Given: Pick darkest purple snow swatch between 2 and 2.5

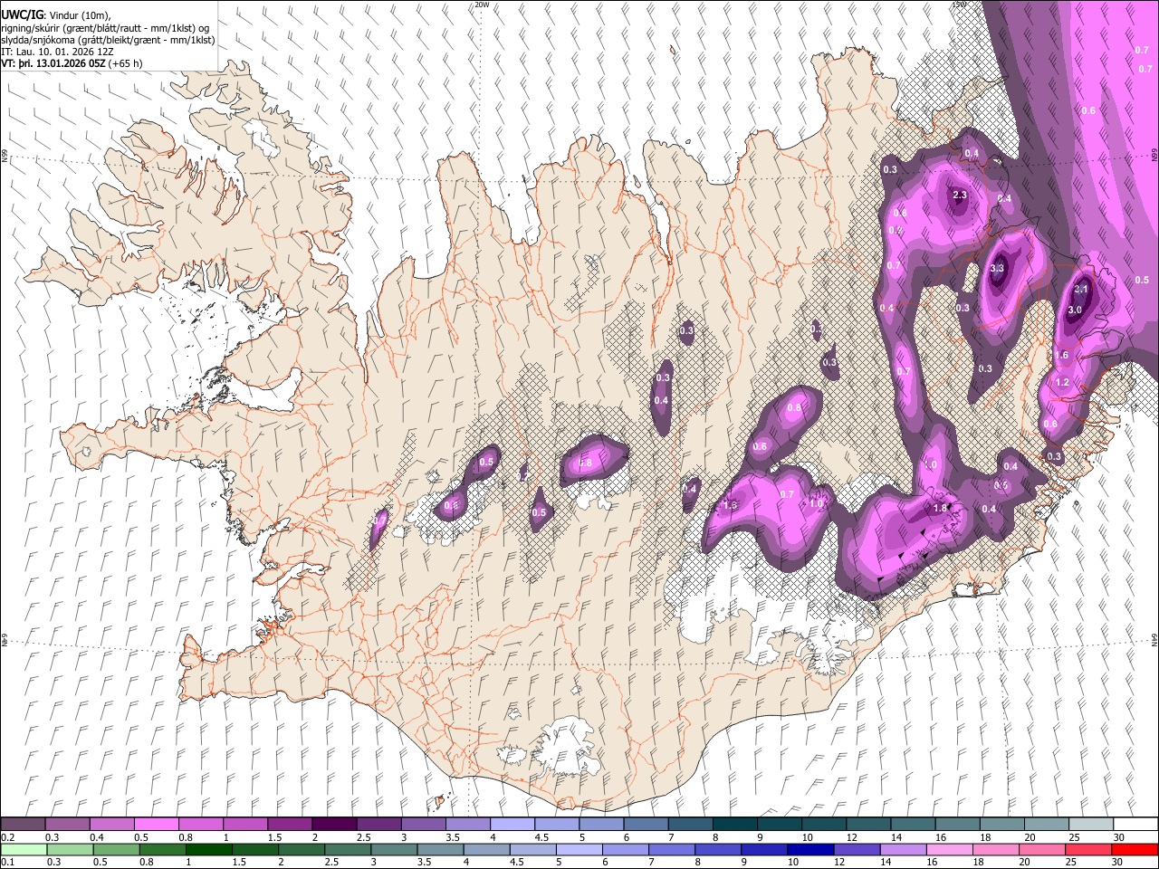Looking at the screenshot, I should (x=333, y=824).
